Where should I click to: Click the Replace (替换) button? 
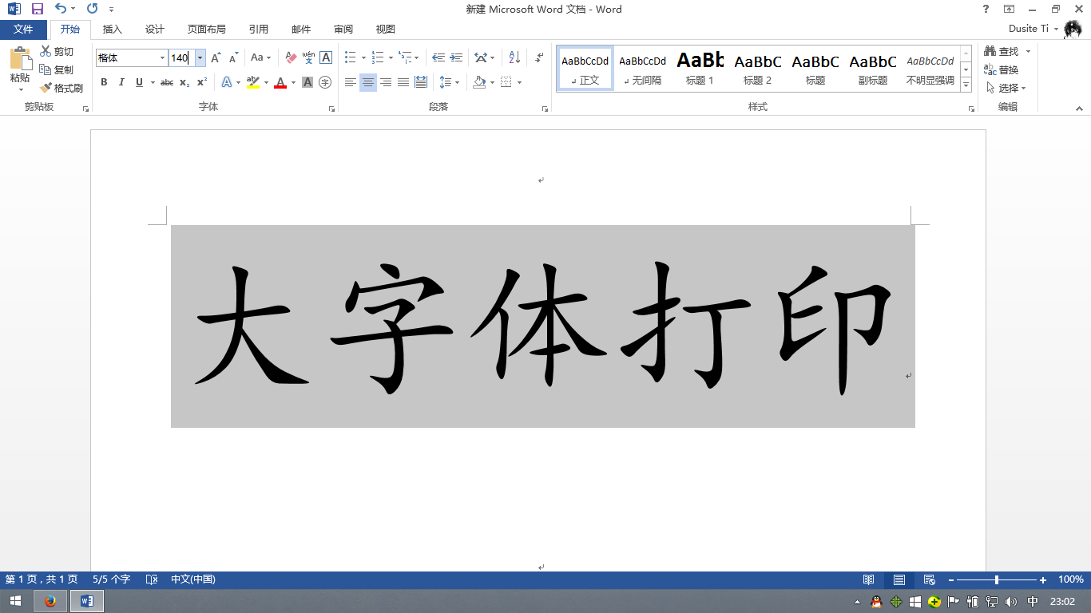coord(1002,69)
